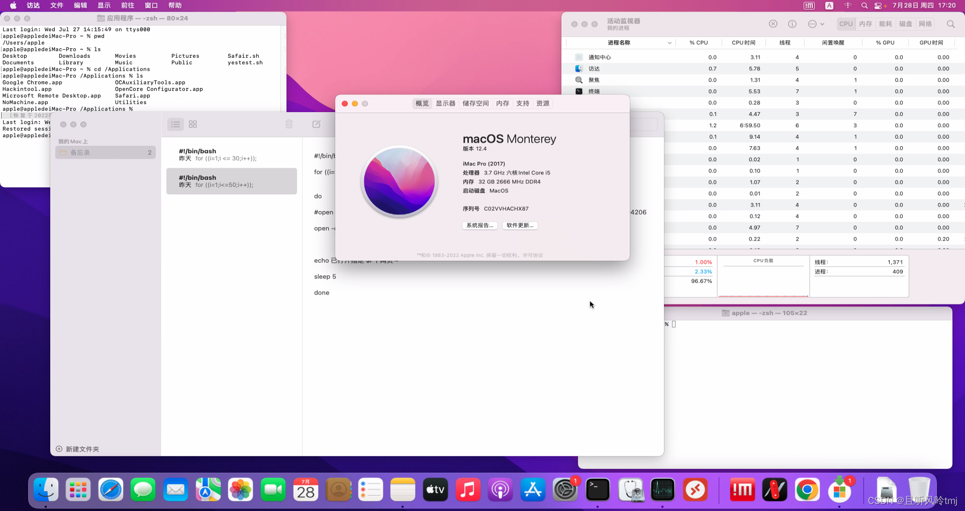Select note with for i<=30 loop
Viewport: 965px width, 511px height.
pos(232,154)
